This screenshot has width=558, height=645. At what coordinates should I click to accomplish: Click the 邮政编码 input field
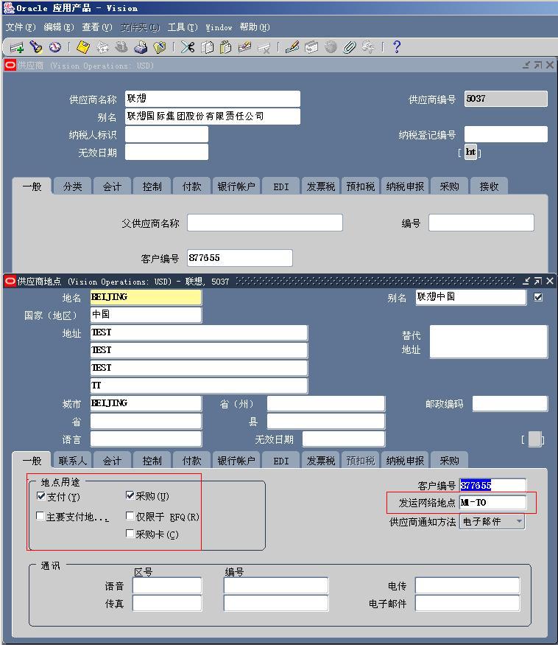[509, 403]
